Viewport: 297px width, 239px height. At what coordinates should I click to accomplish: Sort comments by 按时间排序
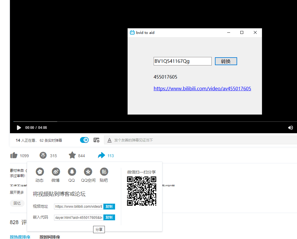pyautogui.click(x=50, y=237)
